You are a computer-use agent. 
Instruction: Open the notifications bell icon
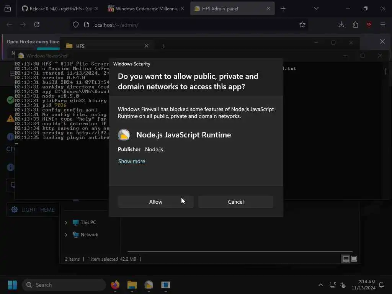click(382, 285)
